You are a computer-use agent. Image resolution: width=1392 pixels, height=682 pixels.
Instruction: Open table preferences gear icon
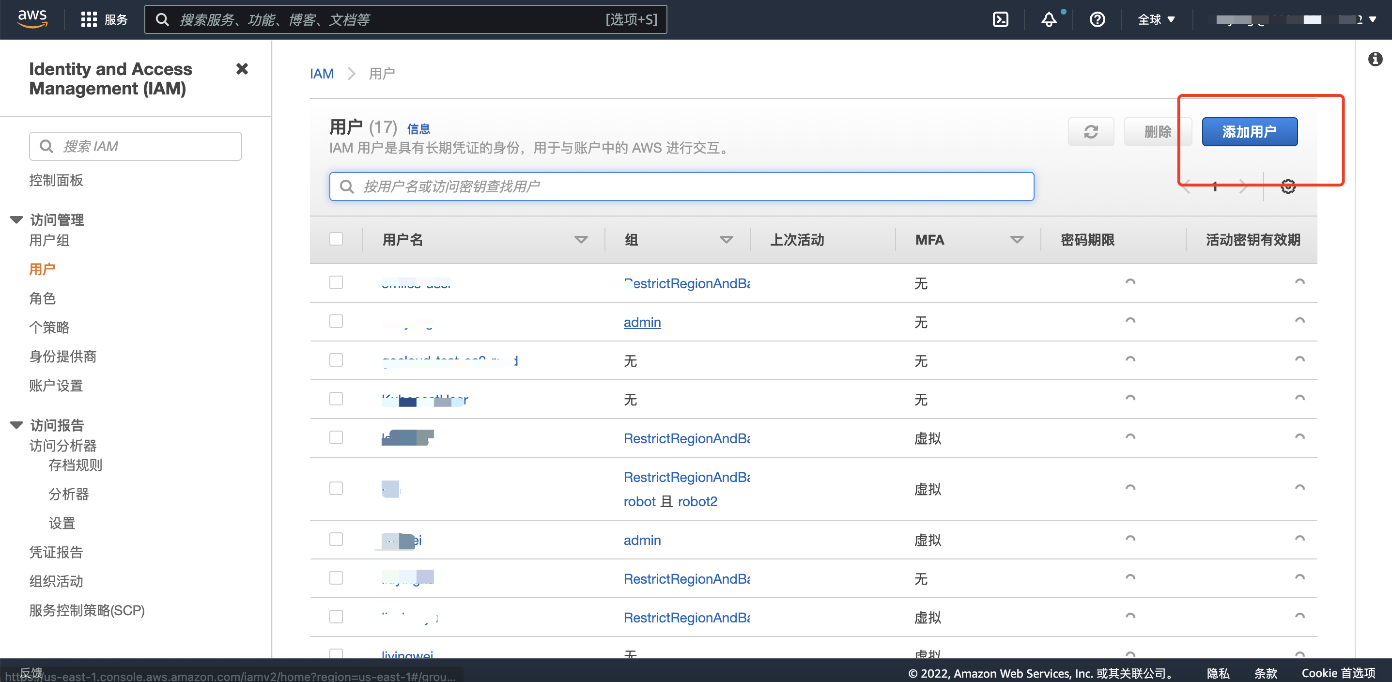pyautogui.click(x=1288, y=186)
